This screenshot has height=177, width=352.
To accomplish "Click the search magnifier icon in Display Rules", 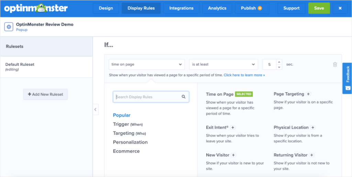I will point(184,97).
